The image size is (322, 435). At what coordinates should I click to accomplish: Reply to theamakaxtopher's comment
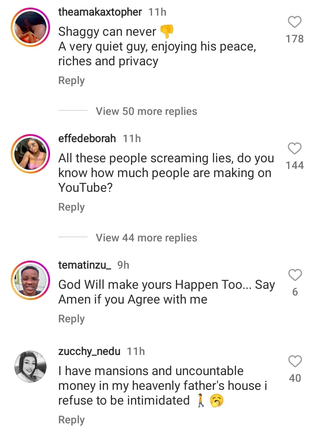pyautogui.click(x=72, y=81)
